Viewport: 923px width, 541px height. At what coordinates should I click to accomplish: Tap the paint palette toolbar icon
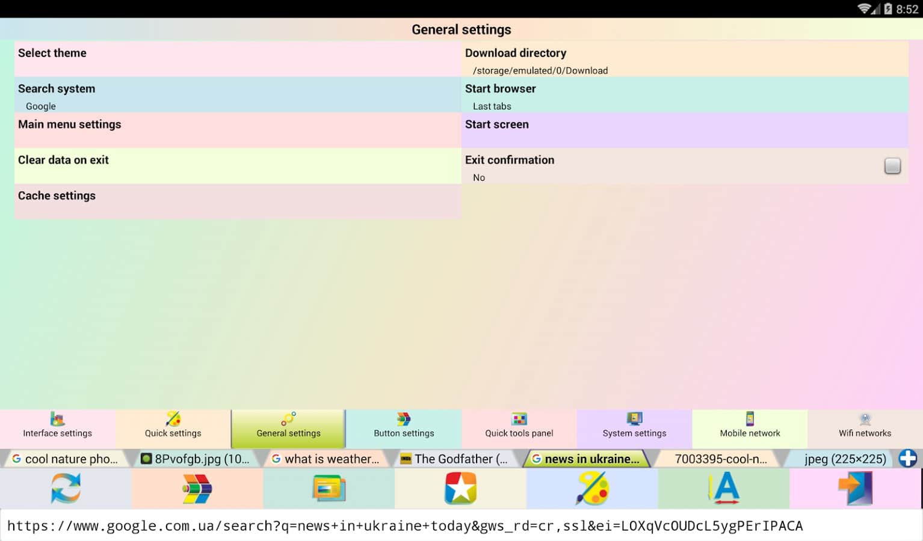pos(592,488)
